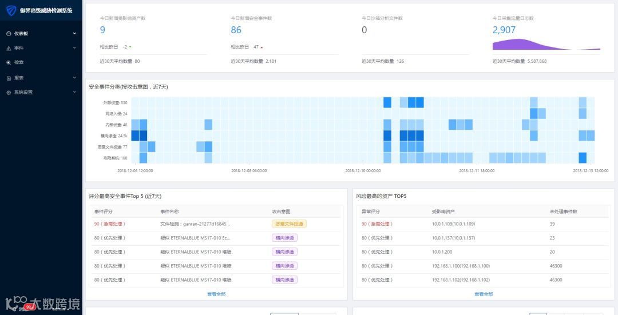Image resolution: width=618 pixels, height=315 pixels.
Task: Open the 系统设置 sidebar menu item
Action: [41, 93]
